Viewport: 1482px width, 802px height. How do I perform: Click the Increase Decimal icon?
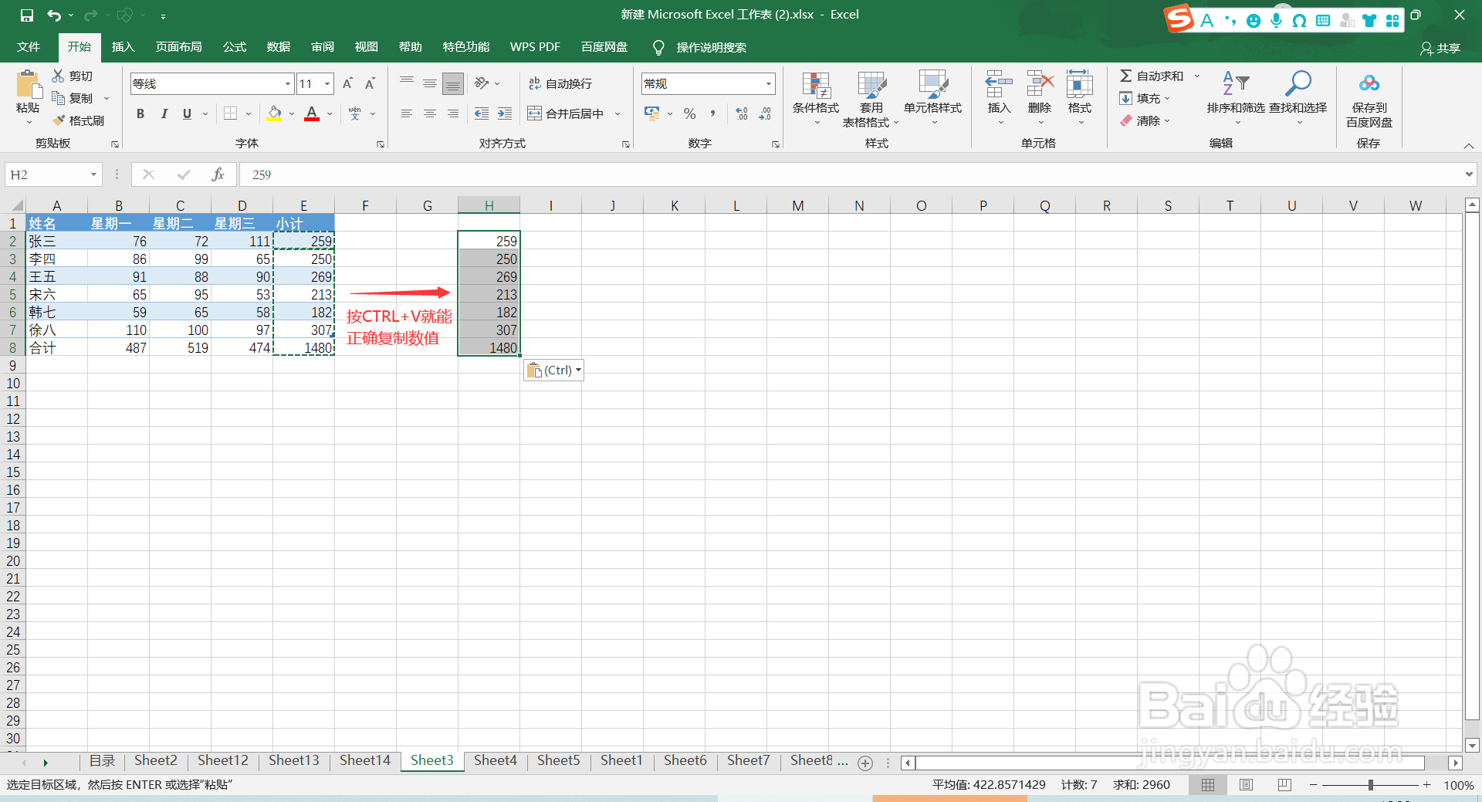(742, 113)
